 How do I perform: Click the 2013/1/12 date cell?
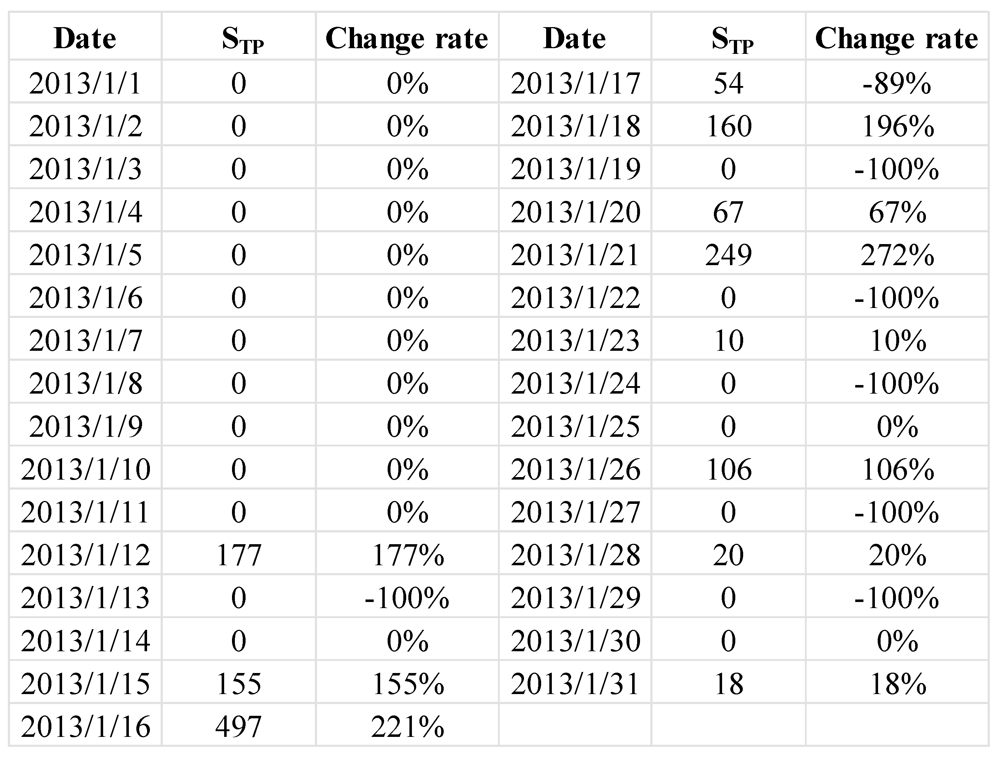pos(85,555)
